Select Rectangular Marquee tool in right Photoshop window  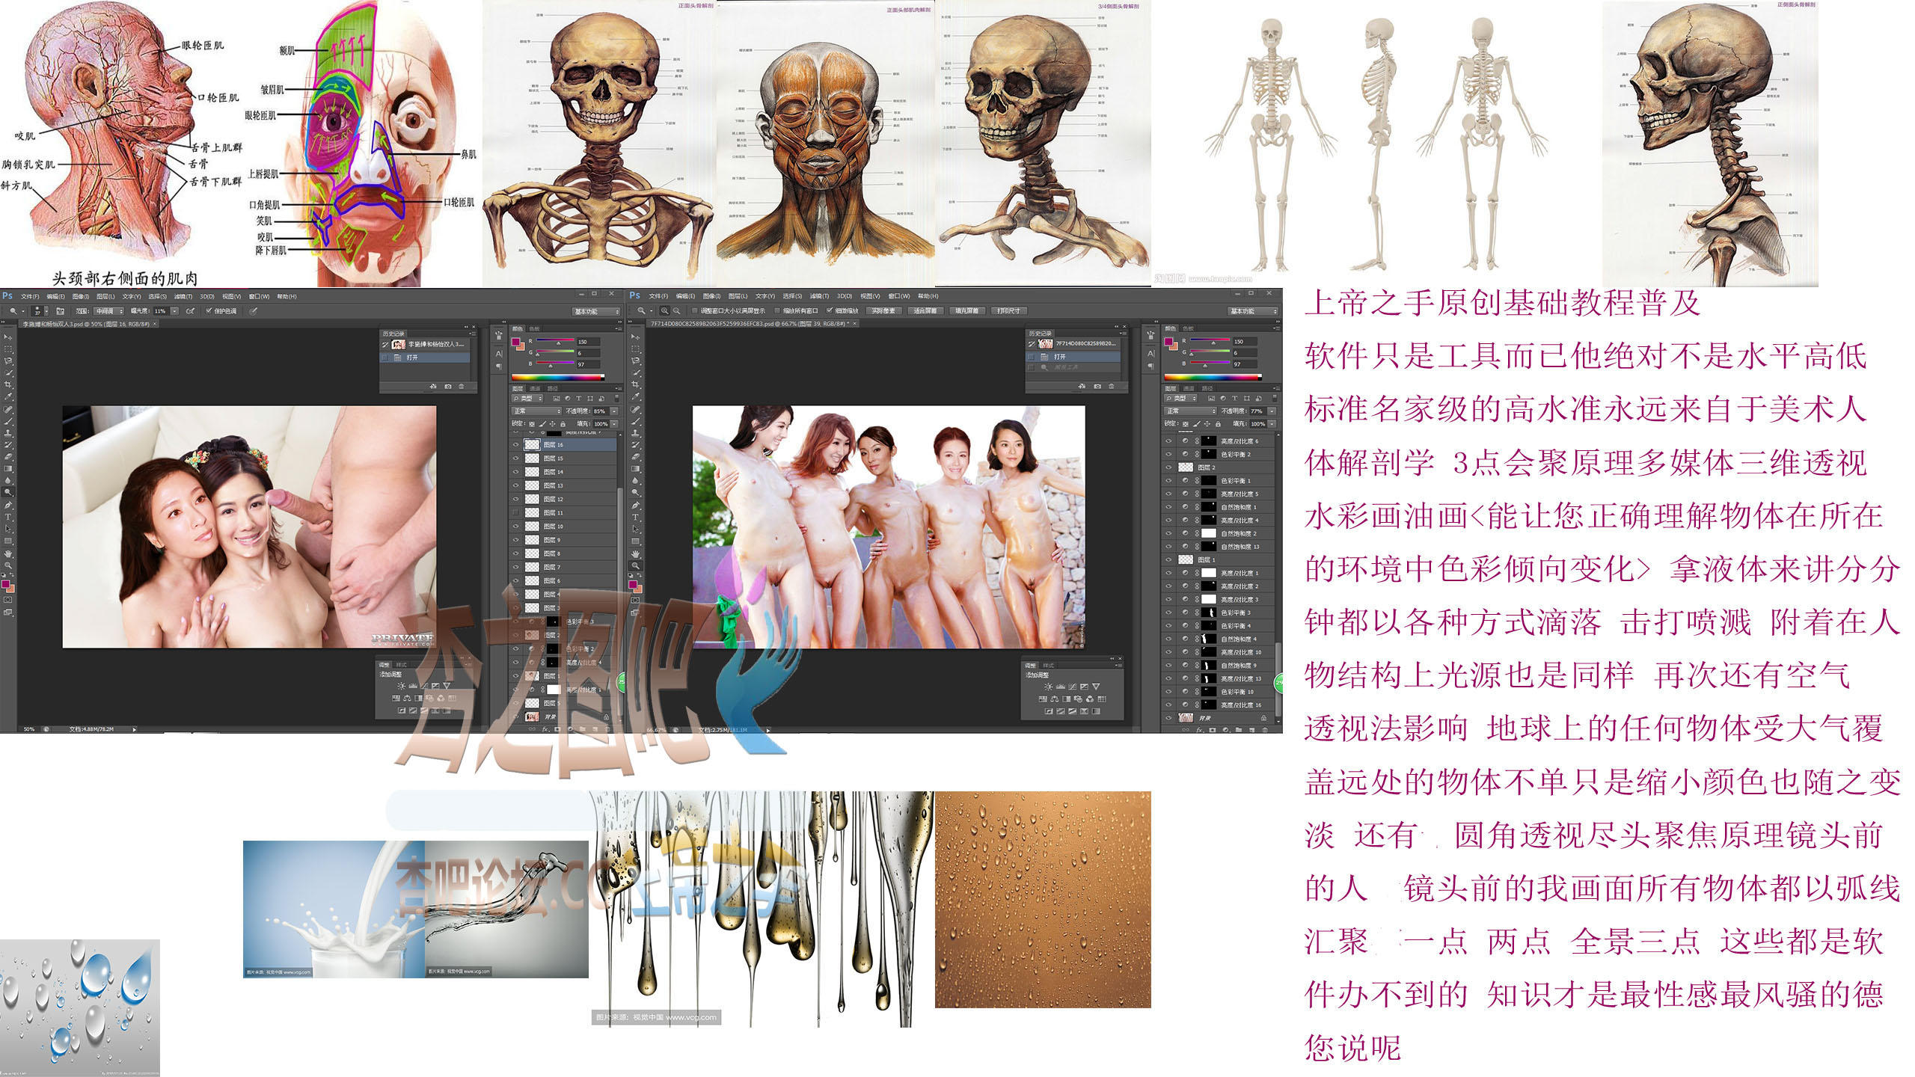click(636, 349)
